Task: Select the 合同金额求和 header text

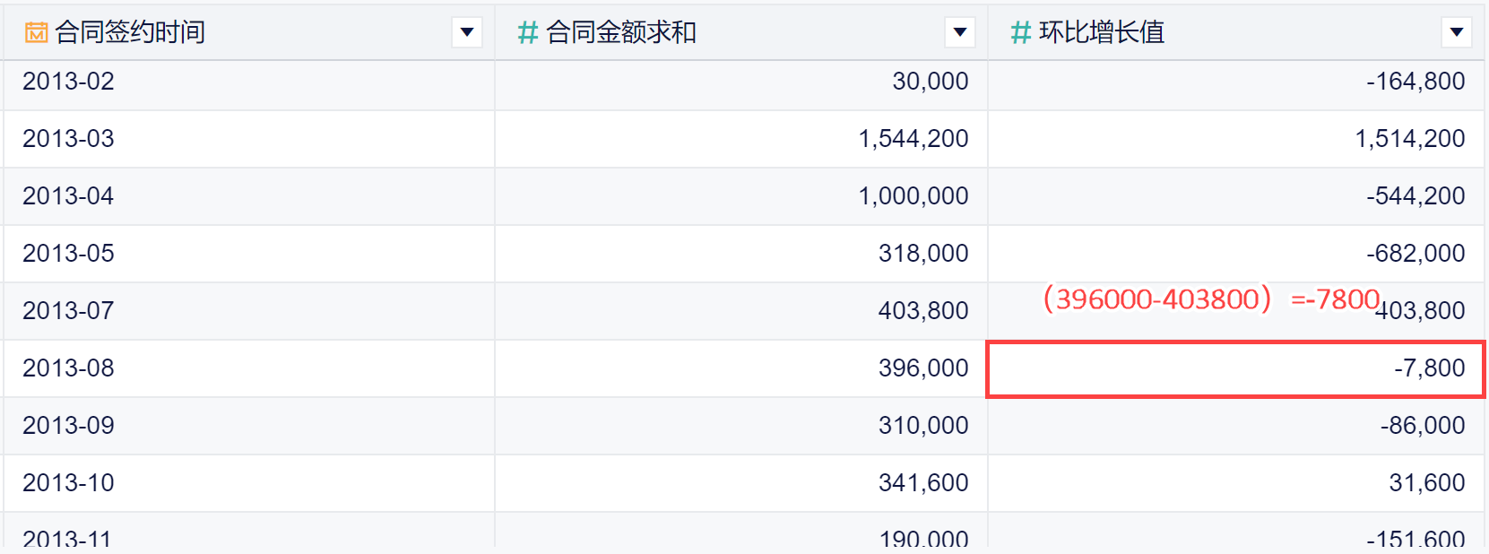Action: tap(621, 33)
